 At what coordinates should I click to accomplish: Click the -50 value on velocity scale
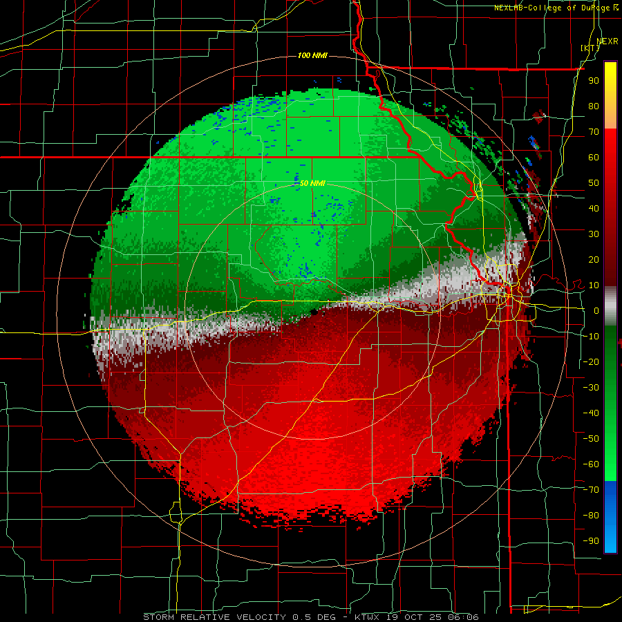coord(591,439)
